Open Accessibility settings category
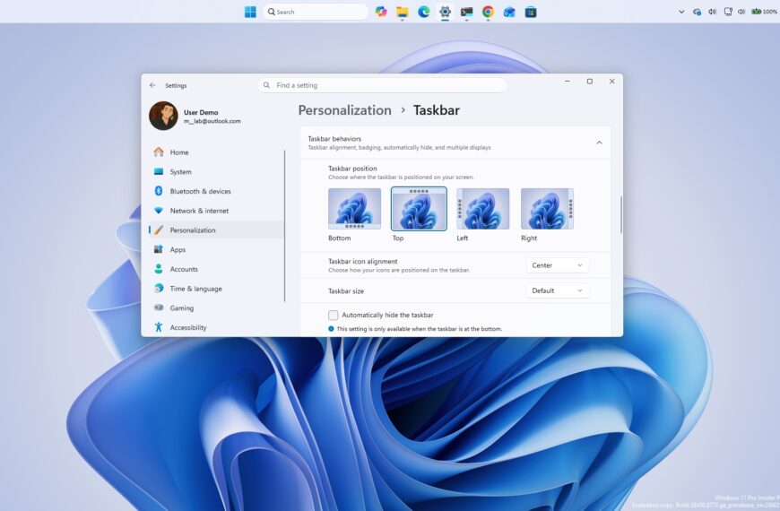The width and height of the screenshot is (780, 511). [216, 327]
